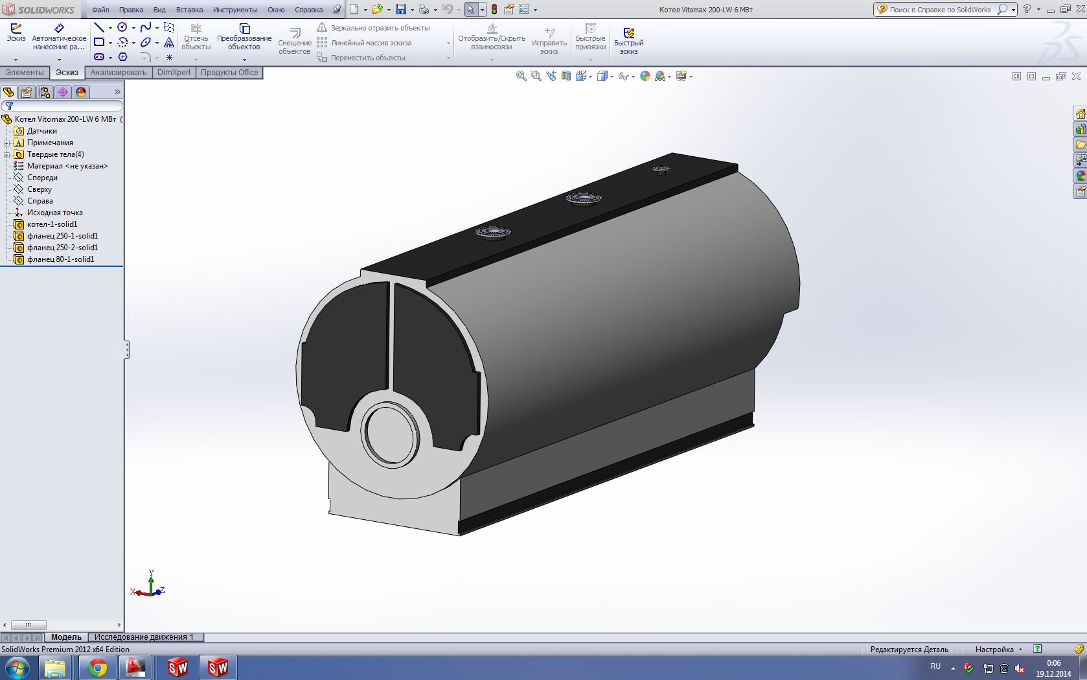Click Previous View icon
Screen dimensions: 1087x680
pyautogui.click(x=551, y=76)
